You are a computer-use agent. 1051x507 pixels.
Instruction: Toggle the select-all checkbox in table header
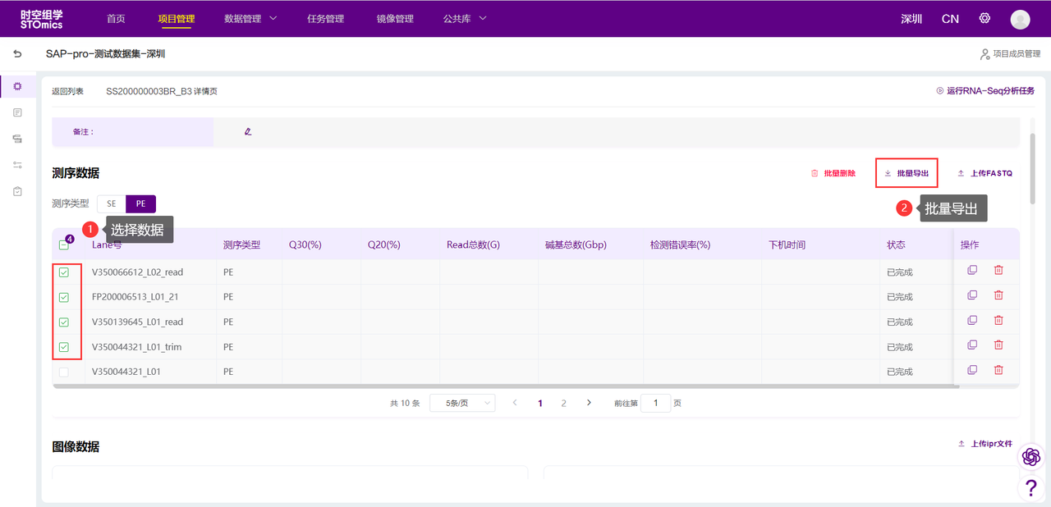coord(64,244)
